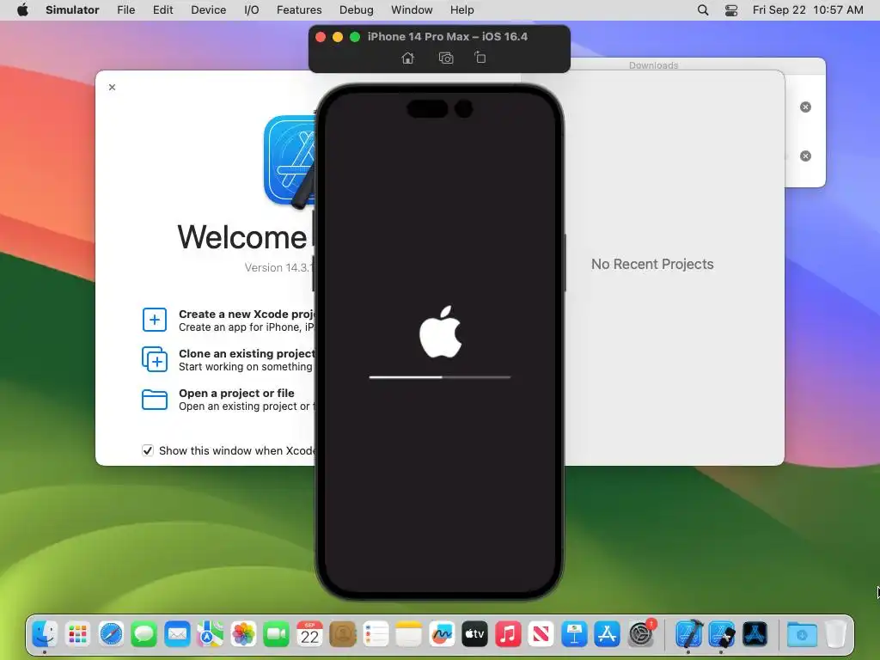The width and height of the screenshot is (880, 660).
Task: Rotate the simulated device with rotate icon
Action: pyautogui.click(x=480, y=58)
